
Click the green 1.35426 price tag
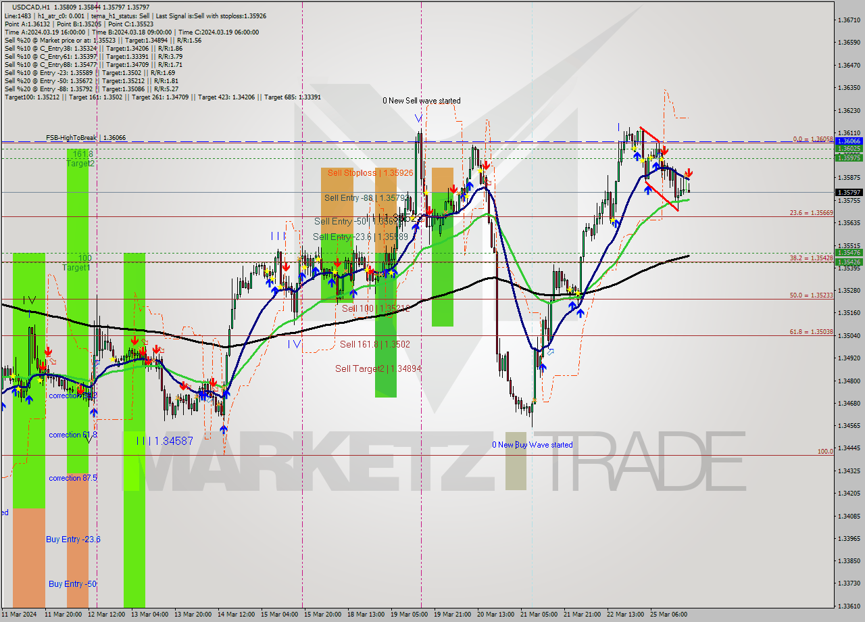click(x=849, y=262)
